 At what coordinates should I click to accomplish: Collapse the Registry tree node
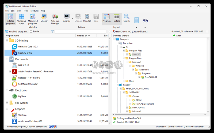pos(118,85)
